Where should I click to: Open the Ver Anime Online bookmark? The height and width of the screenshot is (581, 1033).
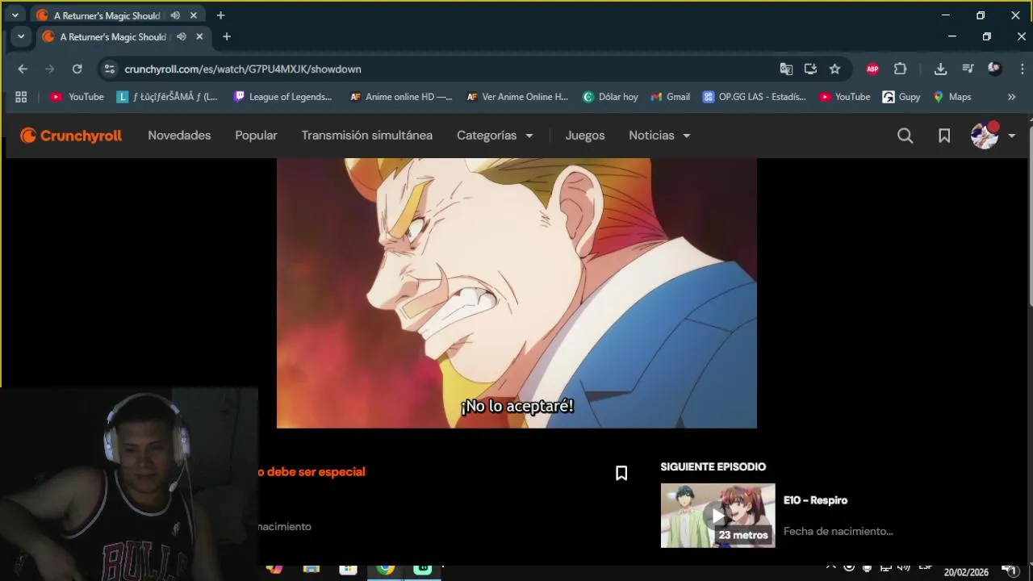click(517, 97)
